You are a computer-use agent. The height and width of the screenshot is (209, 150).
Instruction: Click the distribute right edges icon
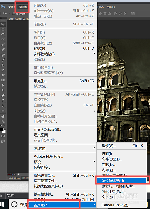125,13
